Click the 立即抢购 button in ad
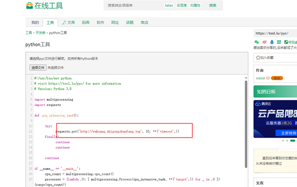Image resolution: width=297 pixels, height=187 pixels. pyautogui.click(x=286, y=133)
